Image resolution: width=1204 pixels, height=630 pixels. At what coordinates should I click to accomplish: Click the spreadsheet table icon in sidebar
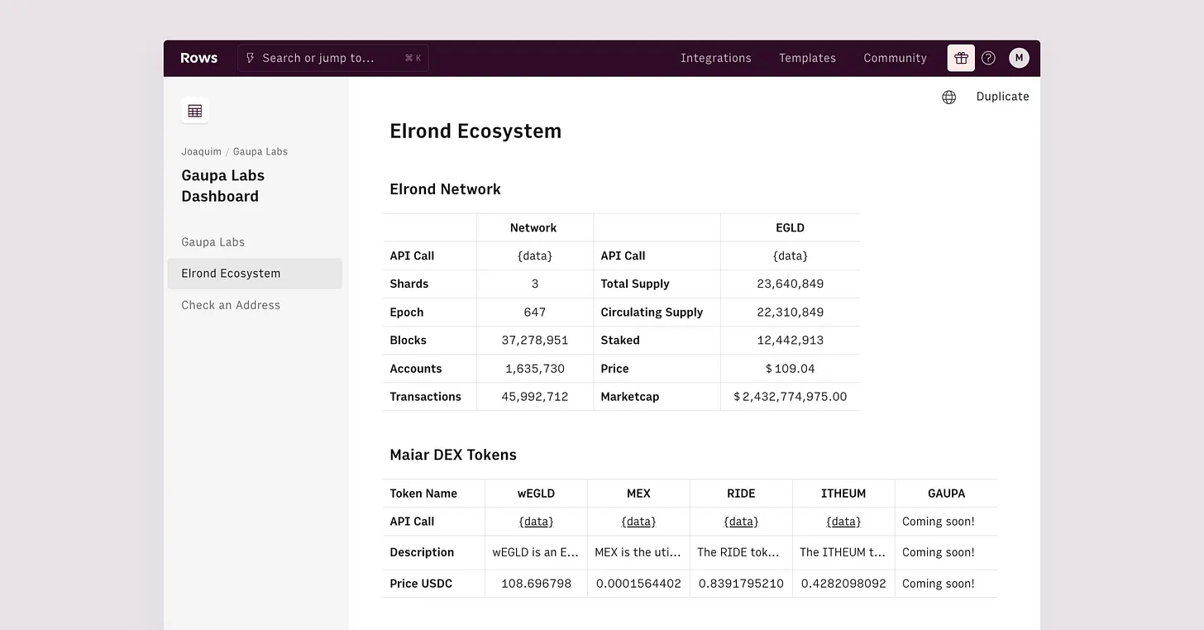[195, 111]
